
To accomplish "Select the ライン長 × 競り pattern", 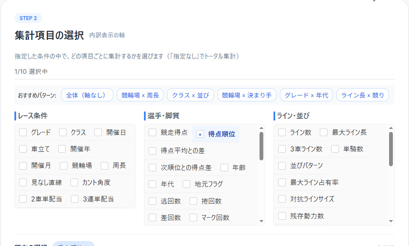I will [363, 95].
